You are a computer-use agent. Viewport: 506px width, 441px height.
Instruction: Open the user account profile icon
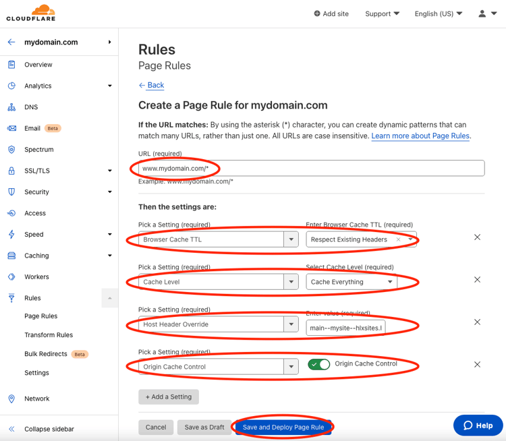coord(482,13)
